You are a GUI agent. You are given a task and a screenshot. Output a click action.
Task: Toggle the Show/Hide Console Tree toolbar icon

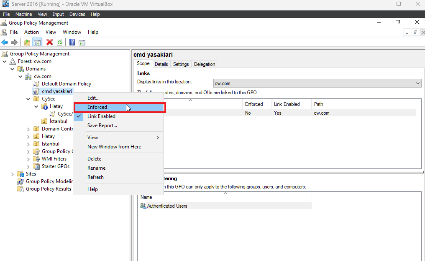[37, 43]
